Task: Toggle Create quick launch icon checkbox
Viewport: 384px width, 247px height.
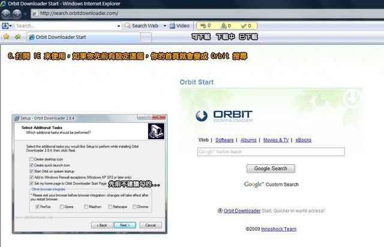Action: 31,165
